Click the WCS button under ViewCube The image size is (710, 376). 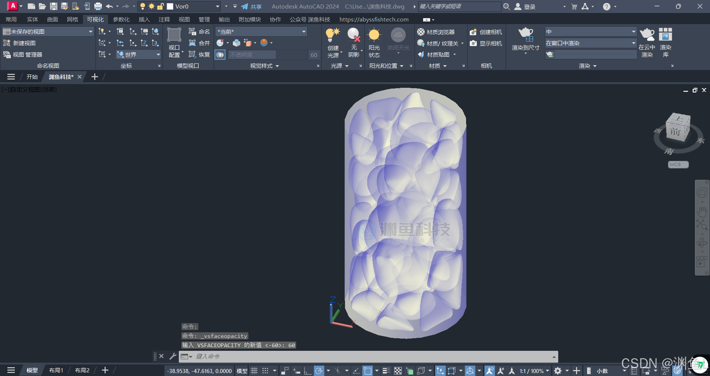coord(678,164)
